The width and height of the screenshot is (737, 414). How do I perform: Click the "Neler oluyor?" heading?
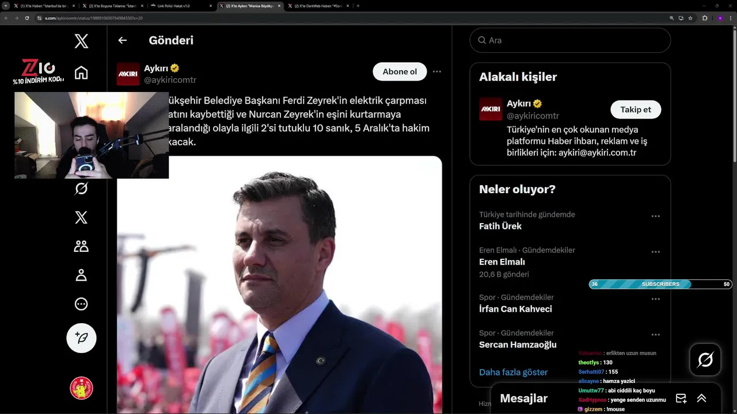(x=517, y=189)
